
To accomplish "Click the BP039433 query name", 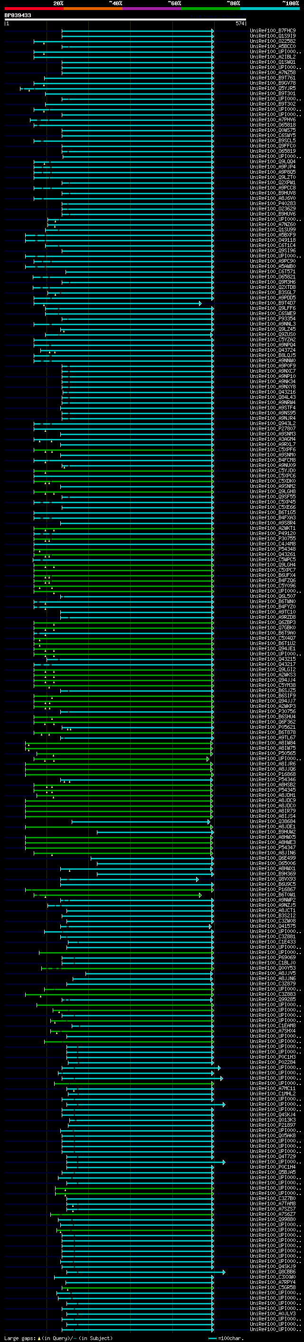I will (x=18, y=16).
